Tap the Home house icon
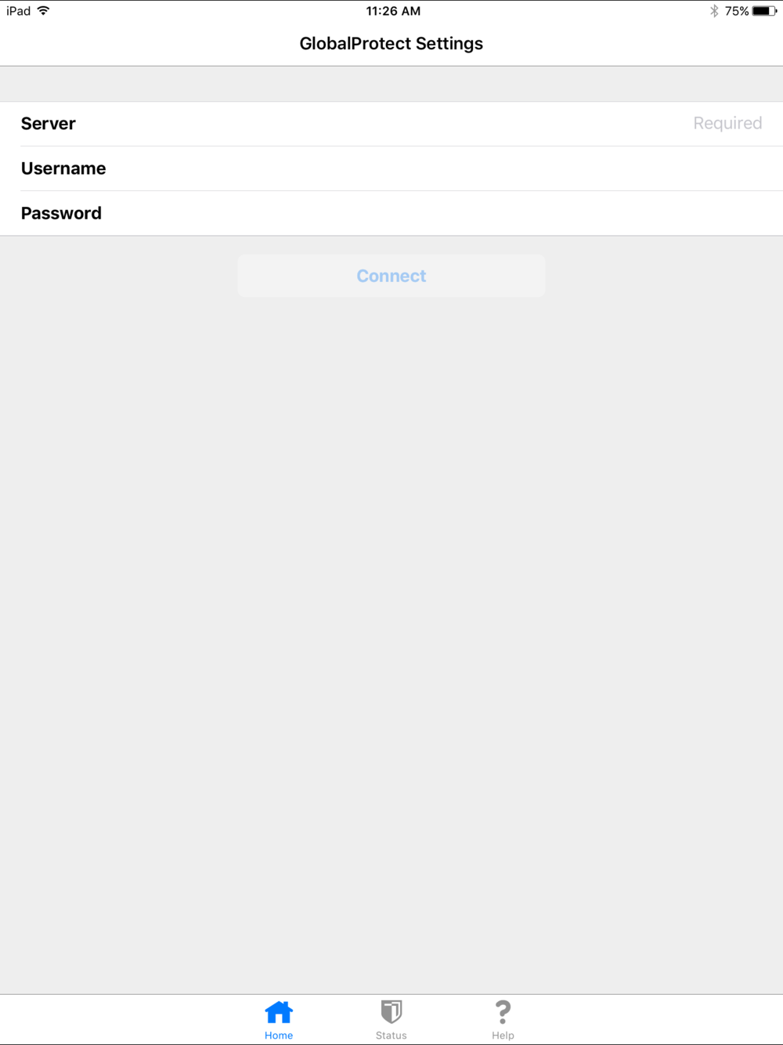Viewport: 783px width, 1045px height. tap(279, 1012)
